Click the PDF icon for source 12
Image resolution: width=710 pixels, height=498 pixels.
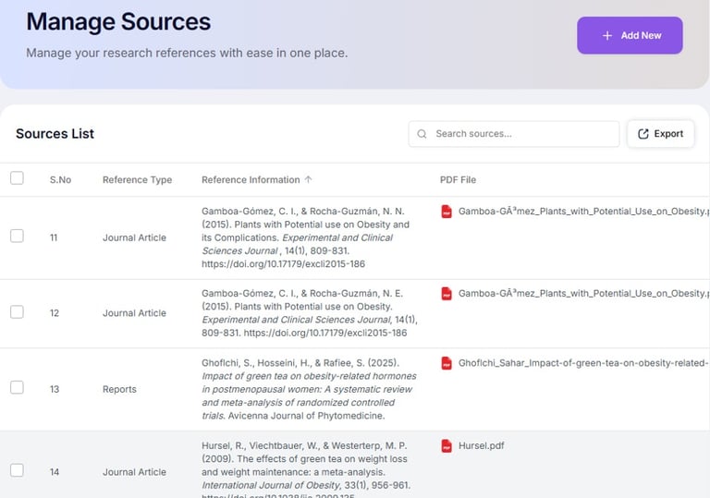(447, 294)
